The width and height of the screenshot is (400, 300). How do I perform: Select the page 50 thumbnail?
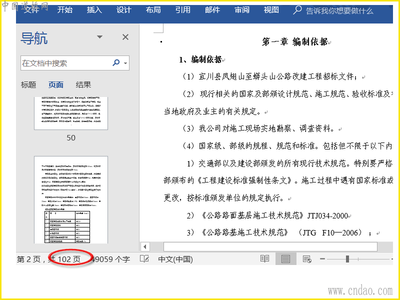71,113
